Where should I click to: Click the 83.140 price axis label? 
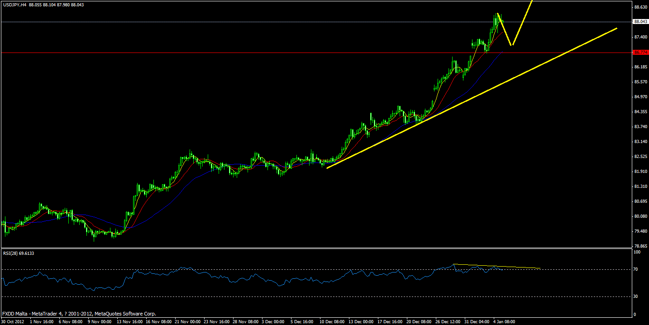coord(640,141)
